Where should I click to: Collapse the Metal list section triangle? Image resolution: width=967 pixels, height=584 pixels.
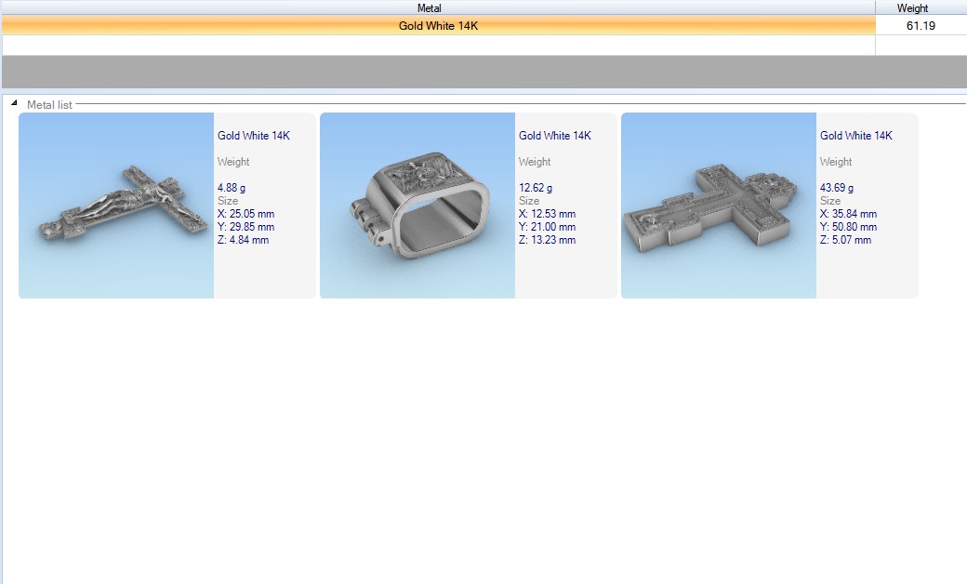(14, 103)
